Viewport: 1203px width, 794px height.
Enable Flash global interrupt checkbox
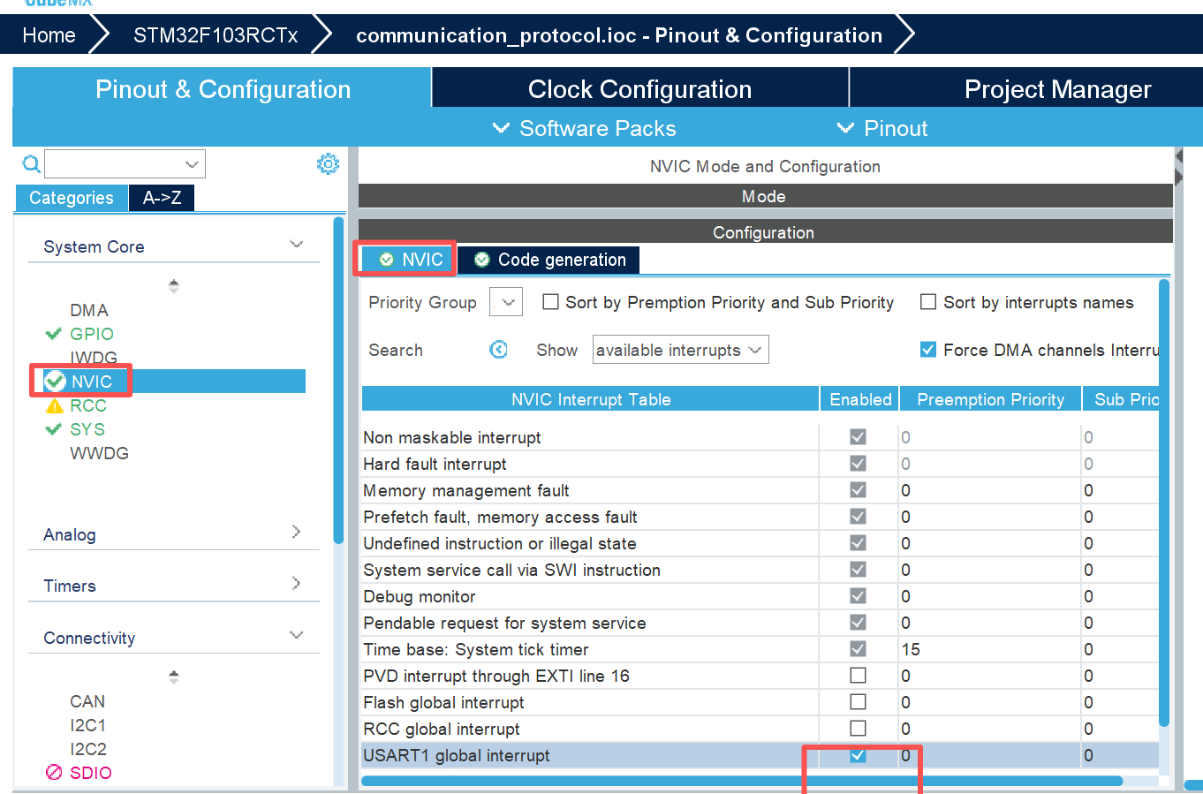[858, 702]
